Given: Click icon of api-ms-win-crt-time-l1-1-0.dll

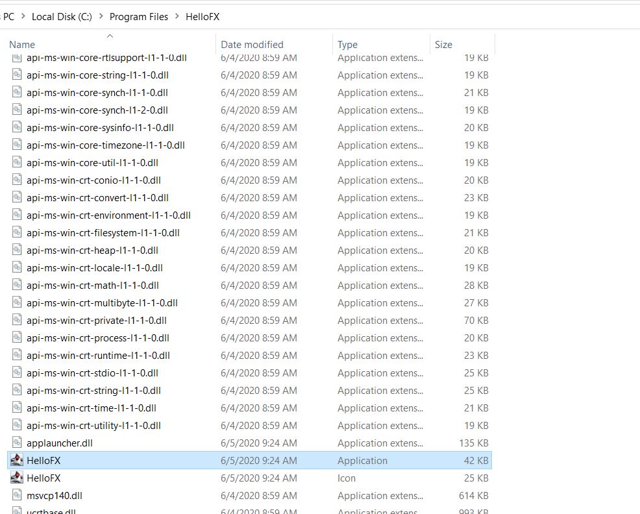Looking at the screenshot, I should pyautogui.click(x=17, y=408).
